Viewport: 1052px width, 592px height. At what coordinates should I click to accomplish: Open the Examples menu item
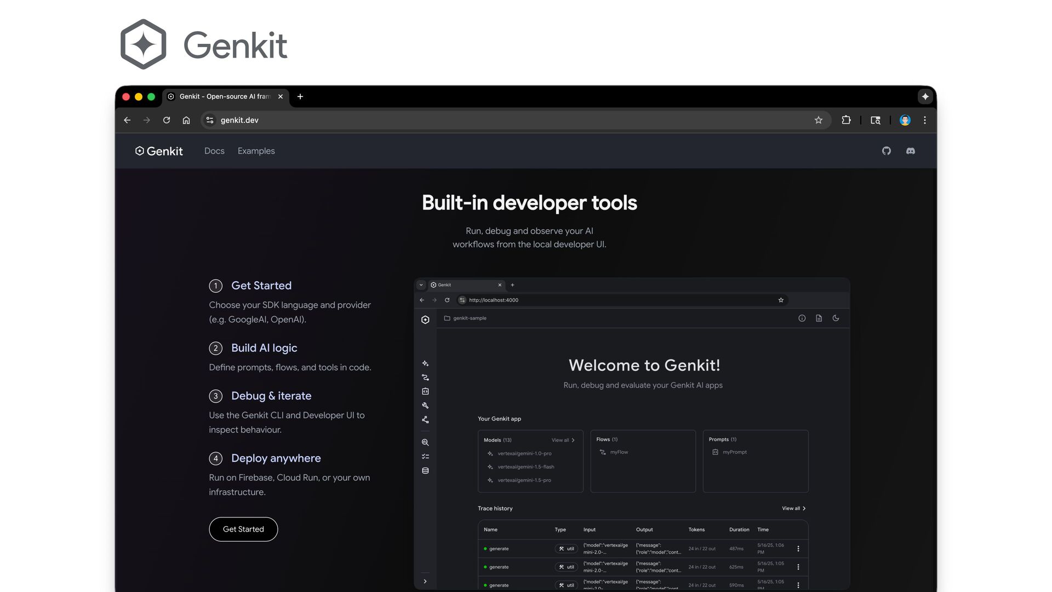(256, 151)
